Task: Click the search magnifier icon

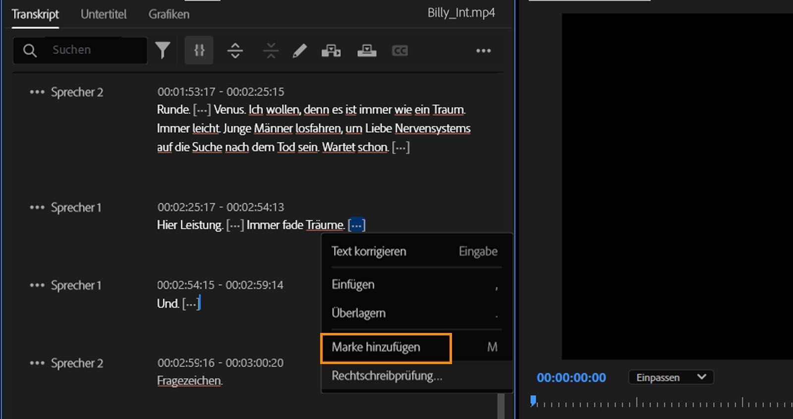Action: point(30,50)
